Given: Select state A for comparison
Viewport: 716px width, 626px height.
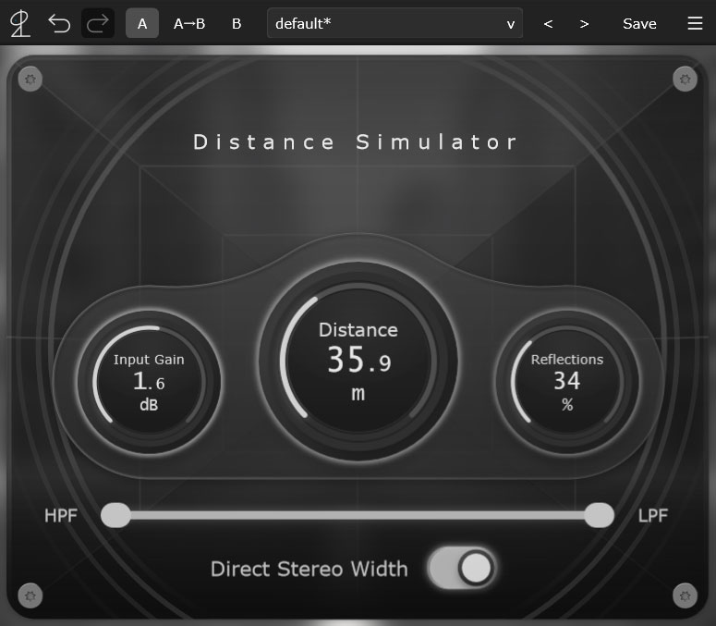Looking at the screenshot, I should point(142,23).
